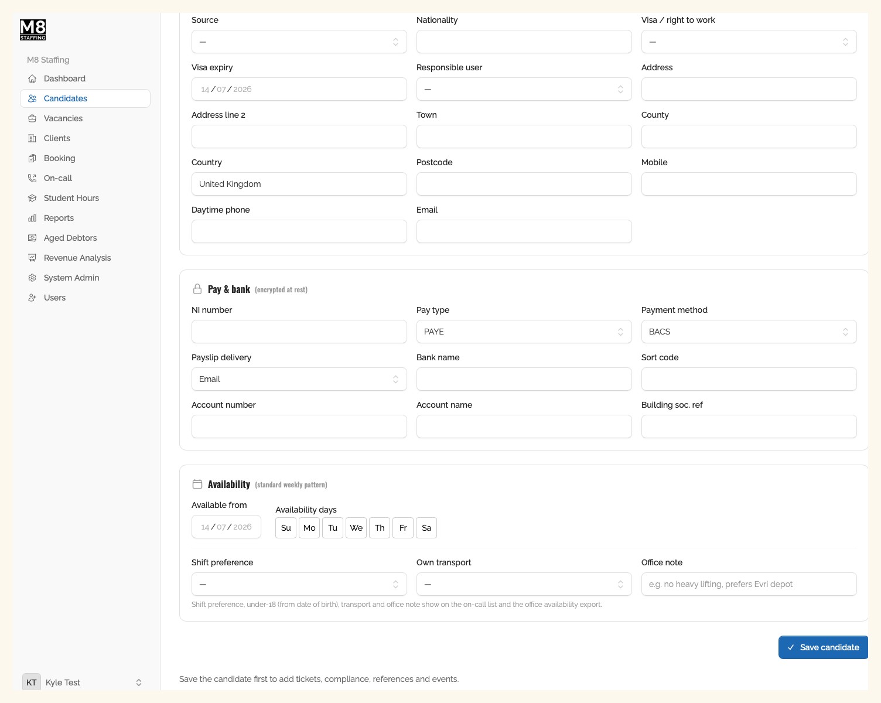Click the Availability calendar icon
Screen dimensions: 881x703
coord(197,484)
